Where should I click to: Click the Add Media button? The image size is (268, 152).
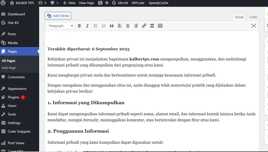coord(58,16)
